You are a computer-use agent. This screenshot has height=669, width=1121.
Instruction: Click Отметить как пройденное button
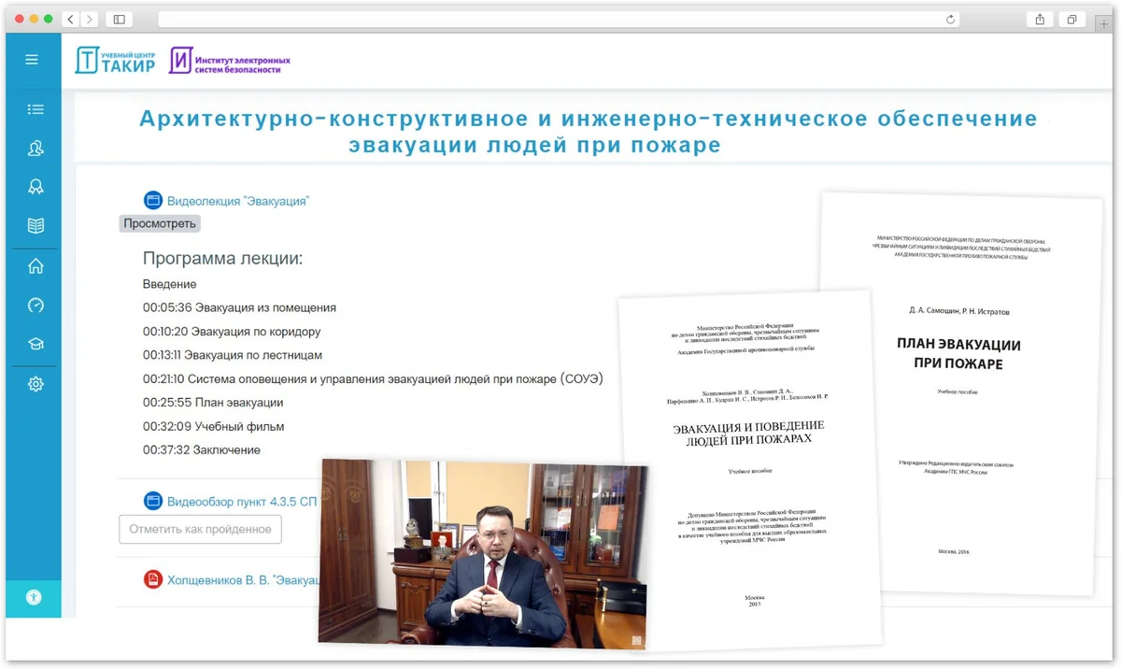pyautogui.click(x=200, y=529)
